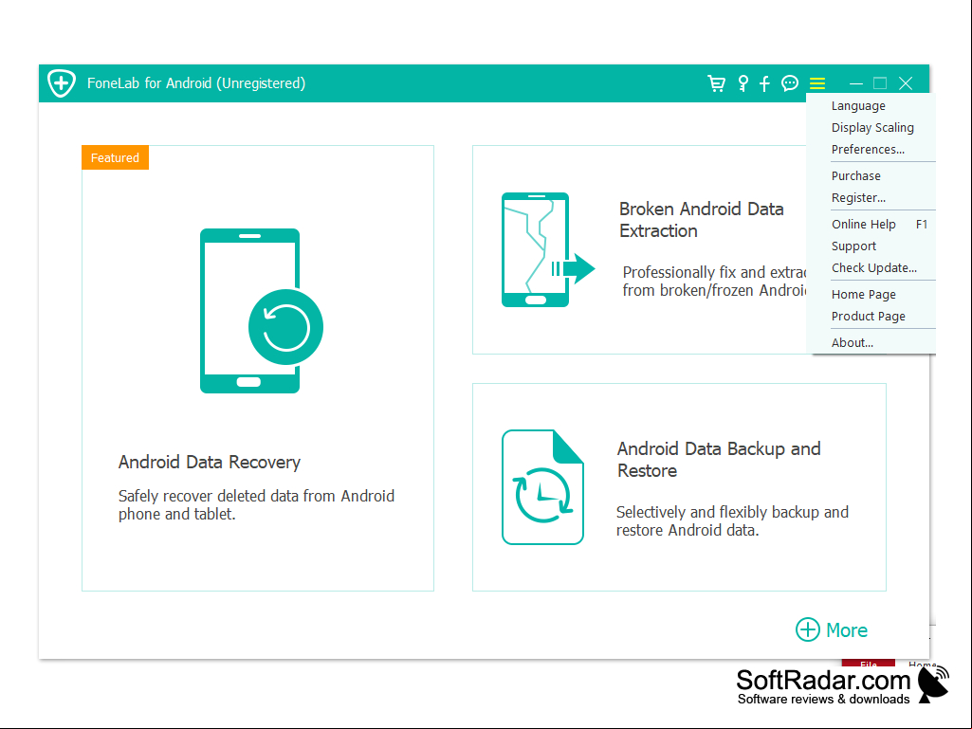The width and height of the screenshot is (972, 729).
Task: Open Display Scaling menu entry
Action: [871, 128]
